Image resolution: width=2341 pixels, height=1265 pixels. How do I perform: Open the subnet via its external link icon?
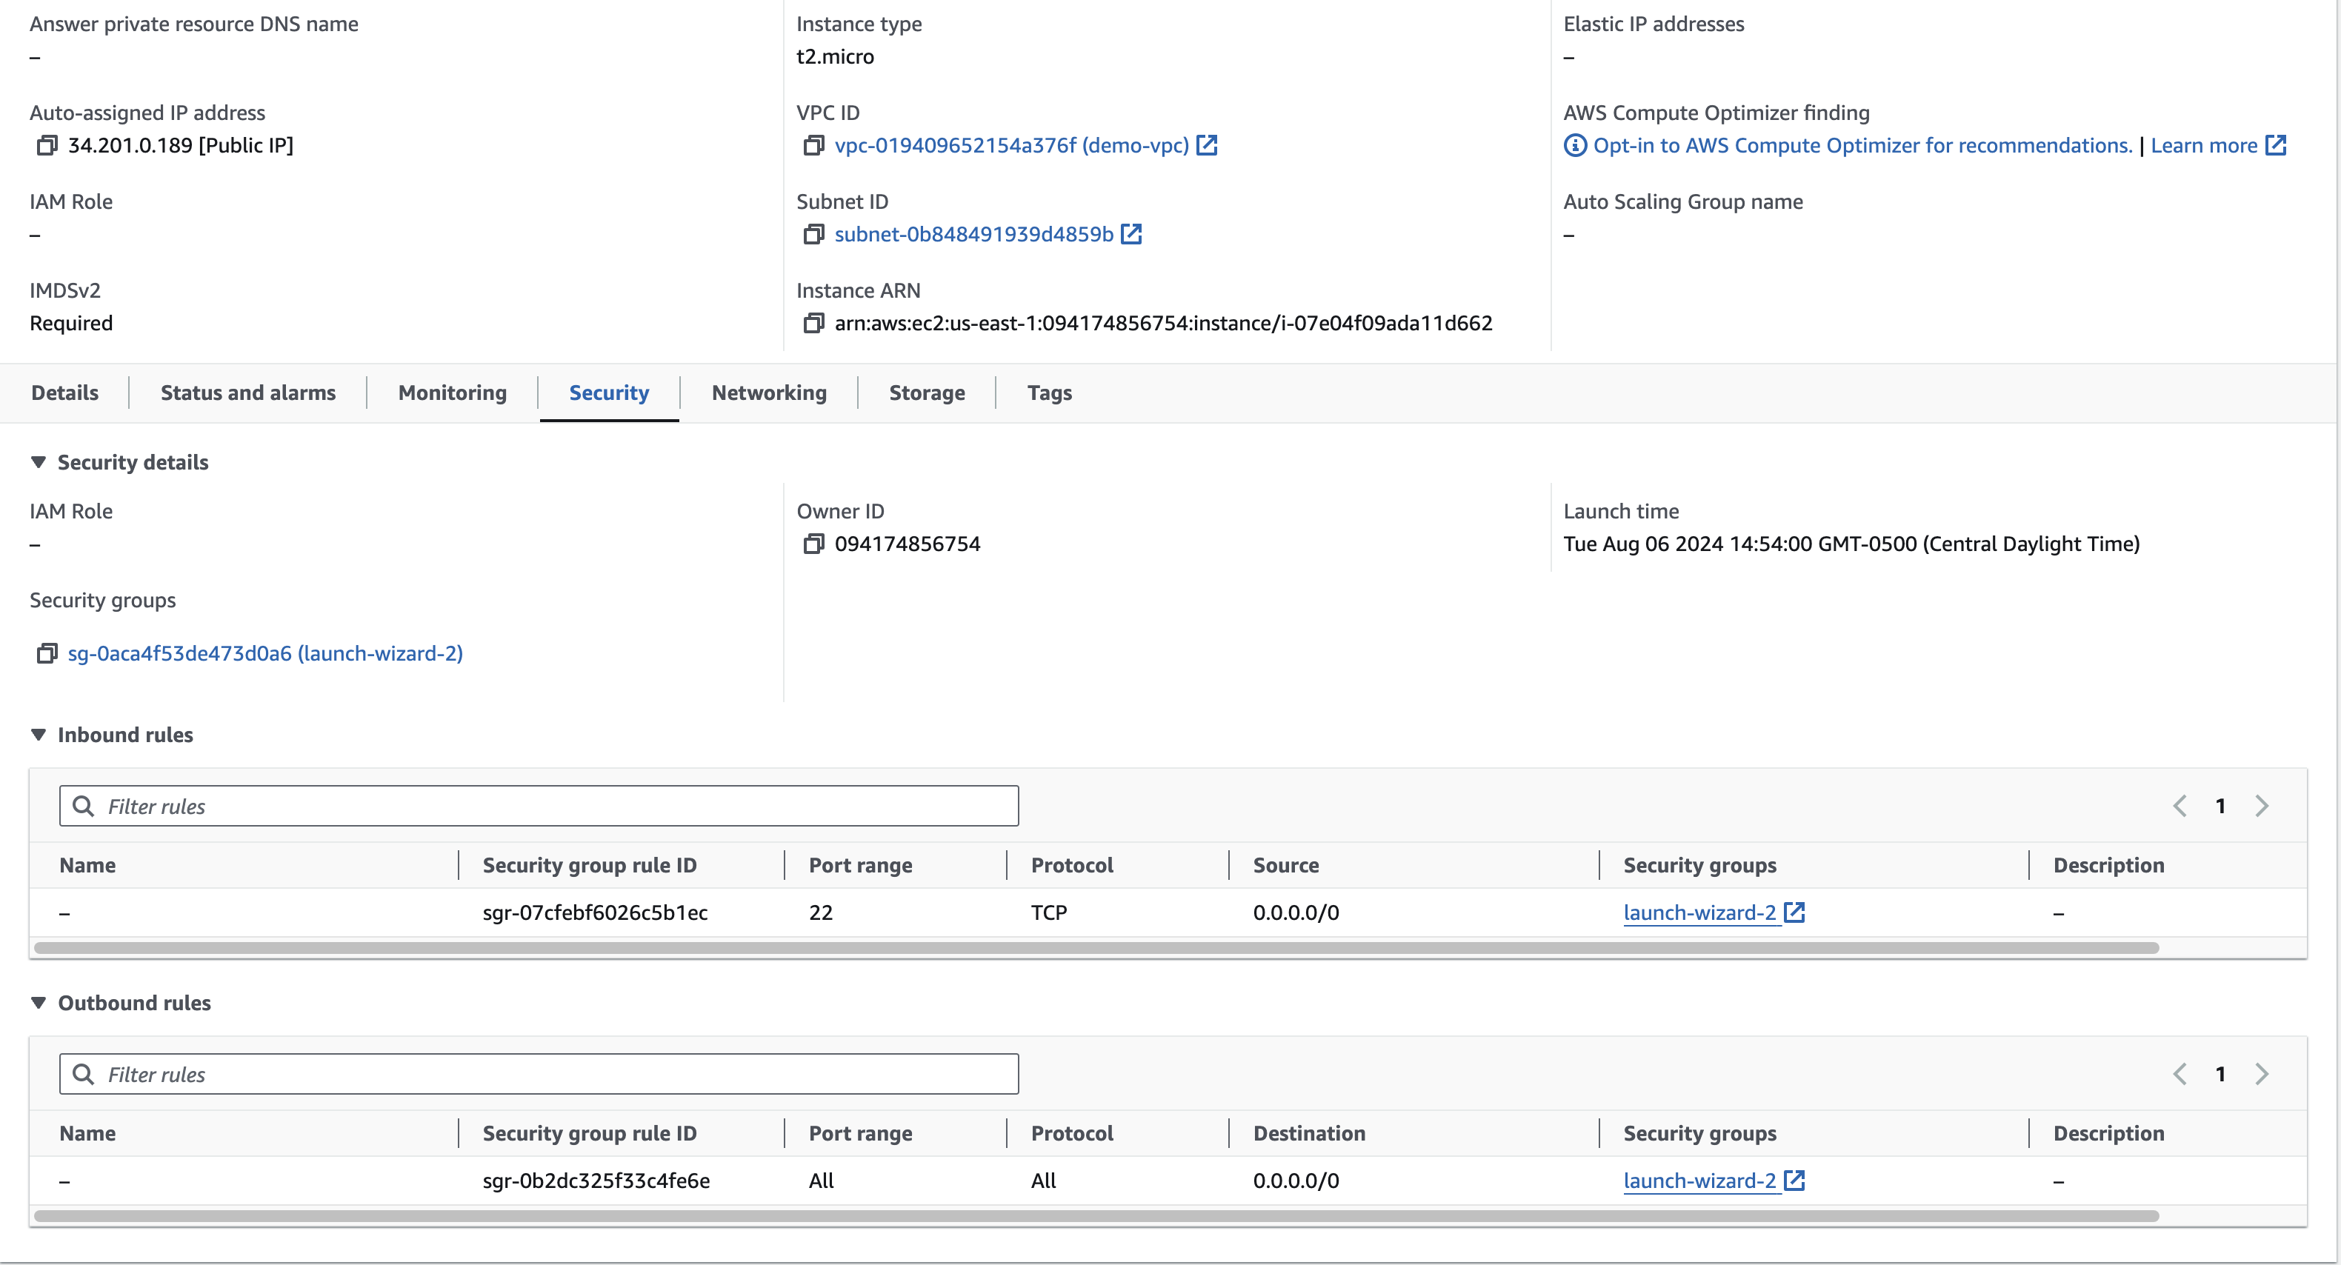point(1130,233)
